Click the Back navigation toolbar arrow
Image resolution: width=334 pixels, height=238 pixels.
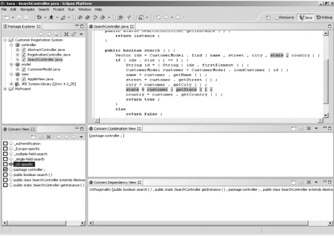[166, 17]
